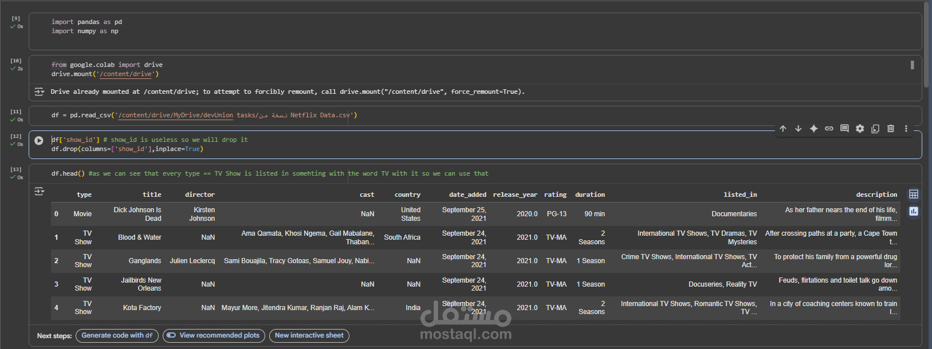Click 'South Africa' country cell
The image size is (932, 349).
pos(402,237)
